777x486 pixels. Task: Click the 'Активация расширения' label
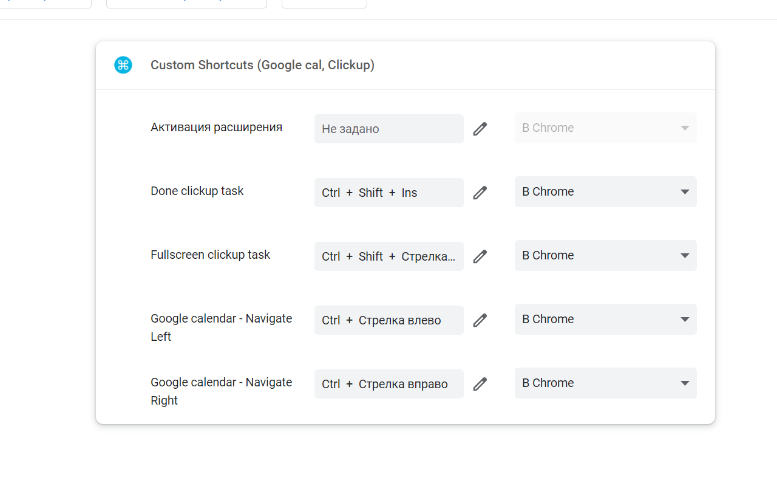click(216, 127)
